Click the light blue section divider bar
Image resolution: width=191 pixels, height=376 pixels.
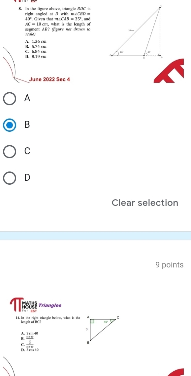95,235
